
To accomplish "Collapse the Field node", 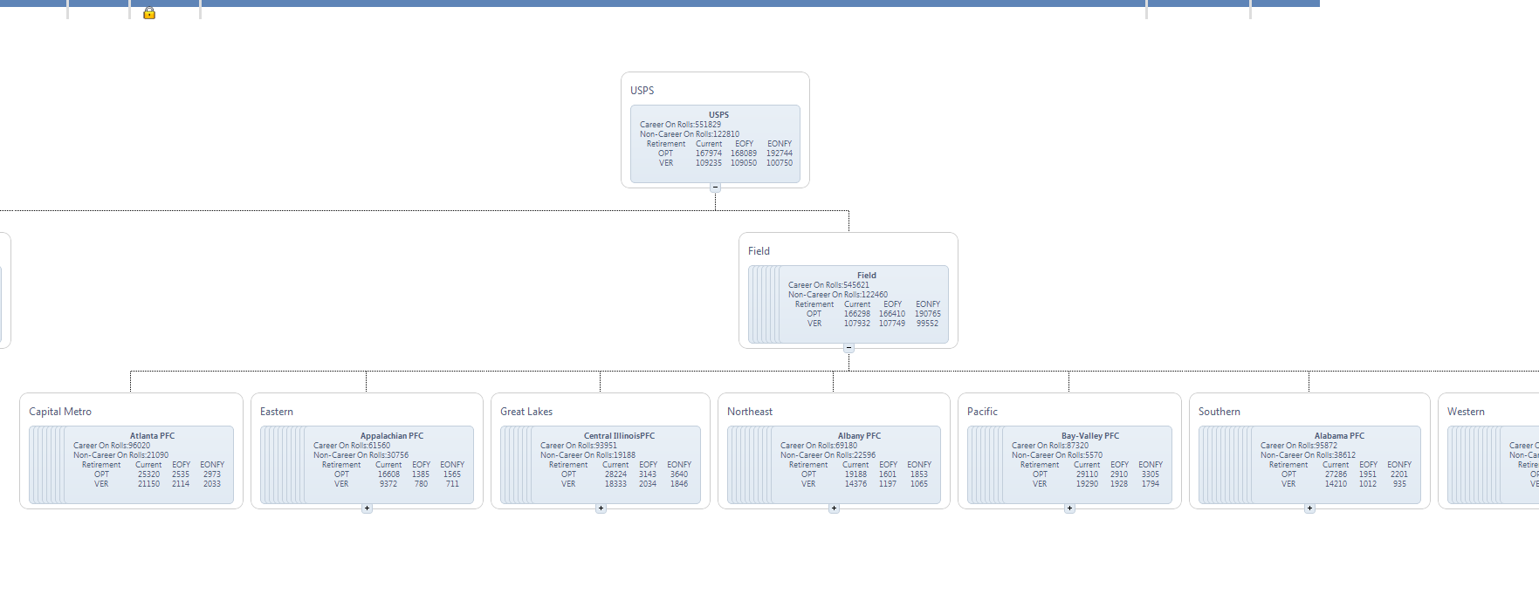I will [x=849, y=347].
